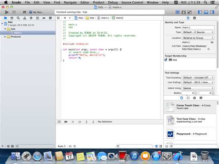Show the Media library

[x=201, y=98]
